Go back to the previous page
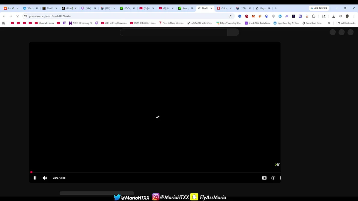Screen dimensions: 358x201 4,16
